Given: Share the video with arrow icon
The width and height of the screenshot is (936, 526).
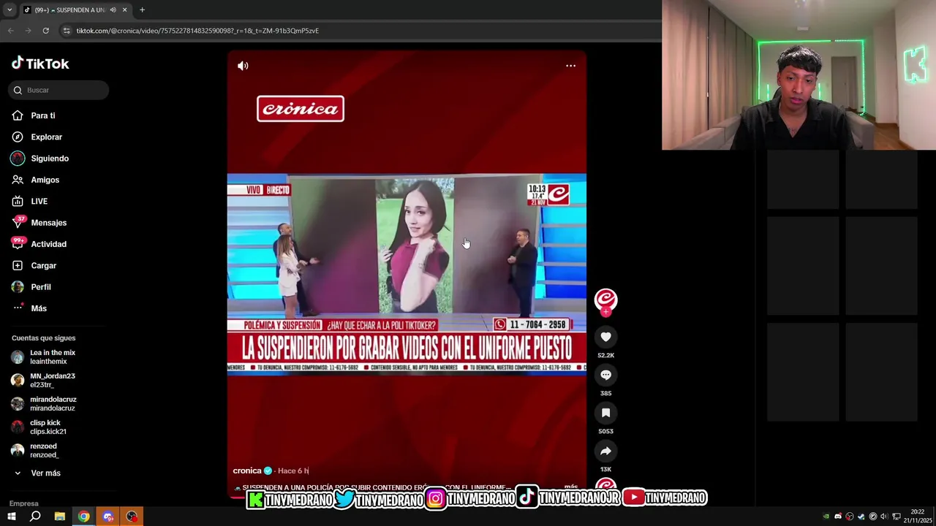Looking at the screenshot, I should tap(605, 451).
